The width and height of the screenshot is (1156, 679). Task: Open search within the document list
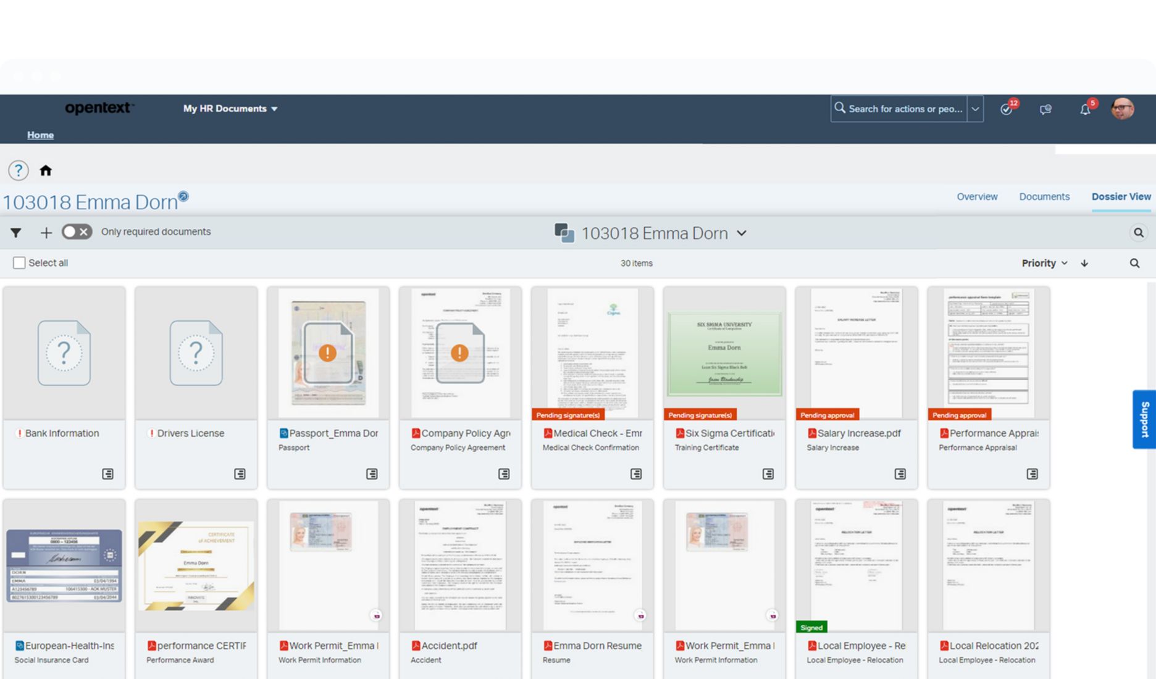pos(1135,262)
